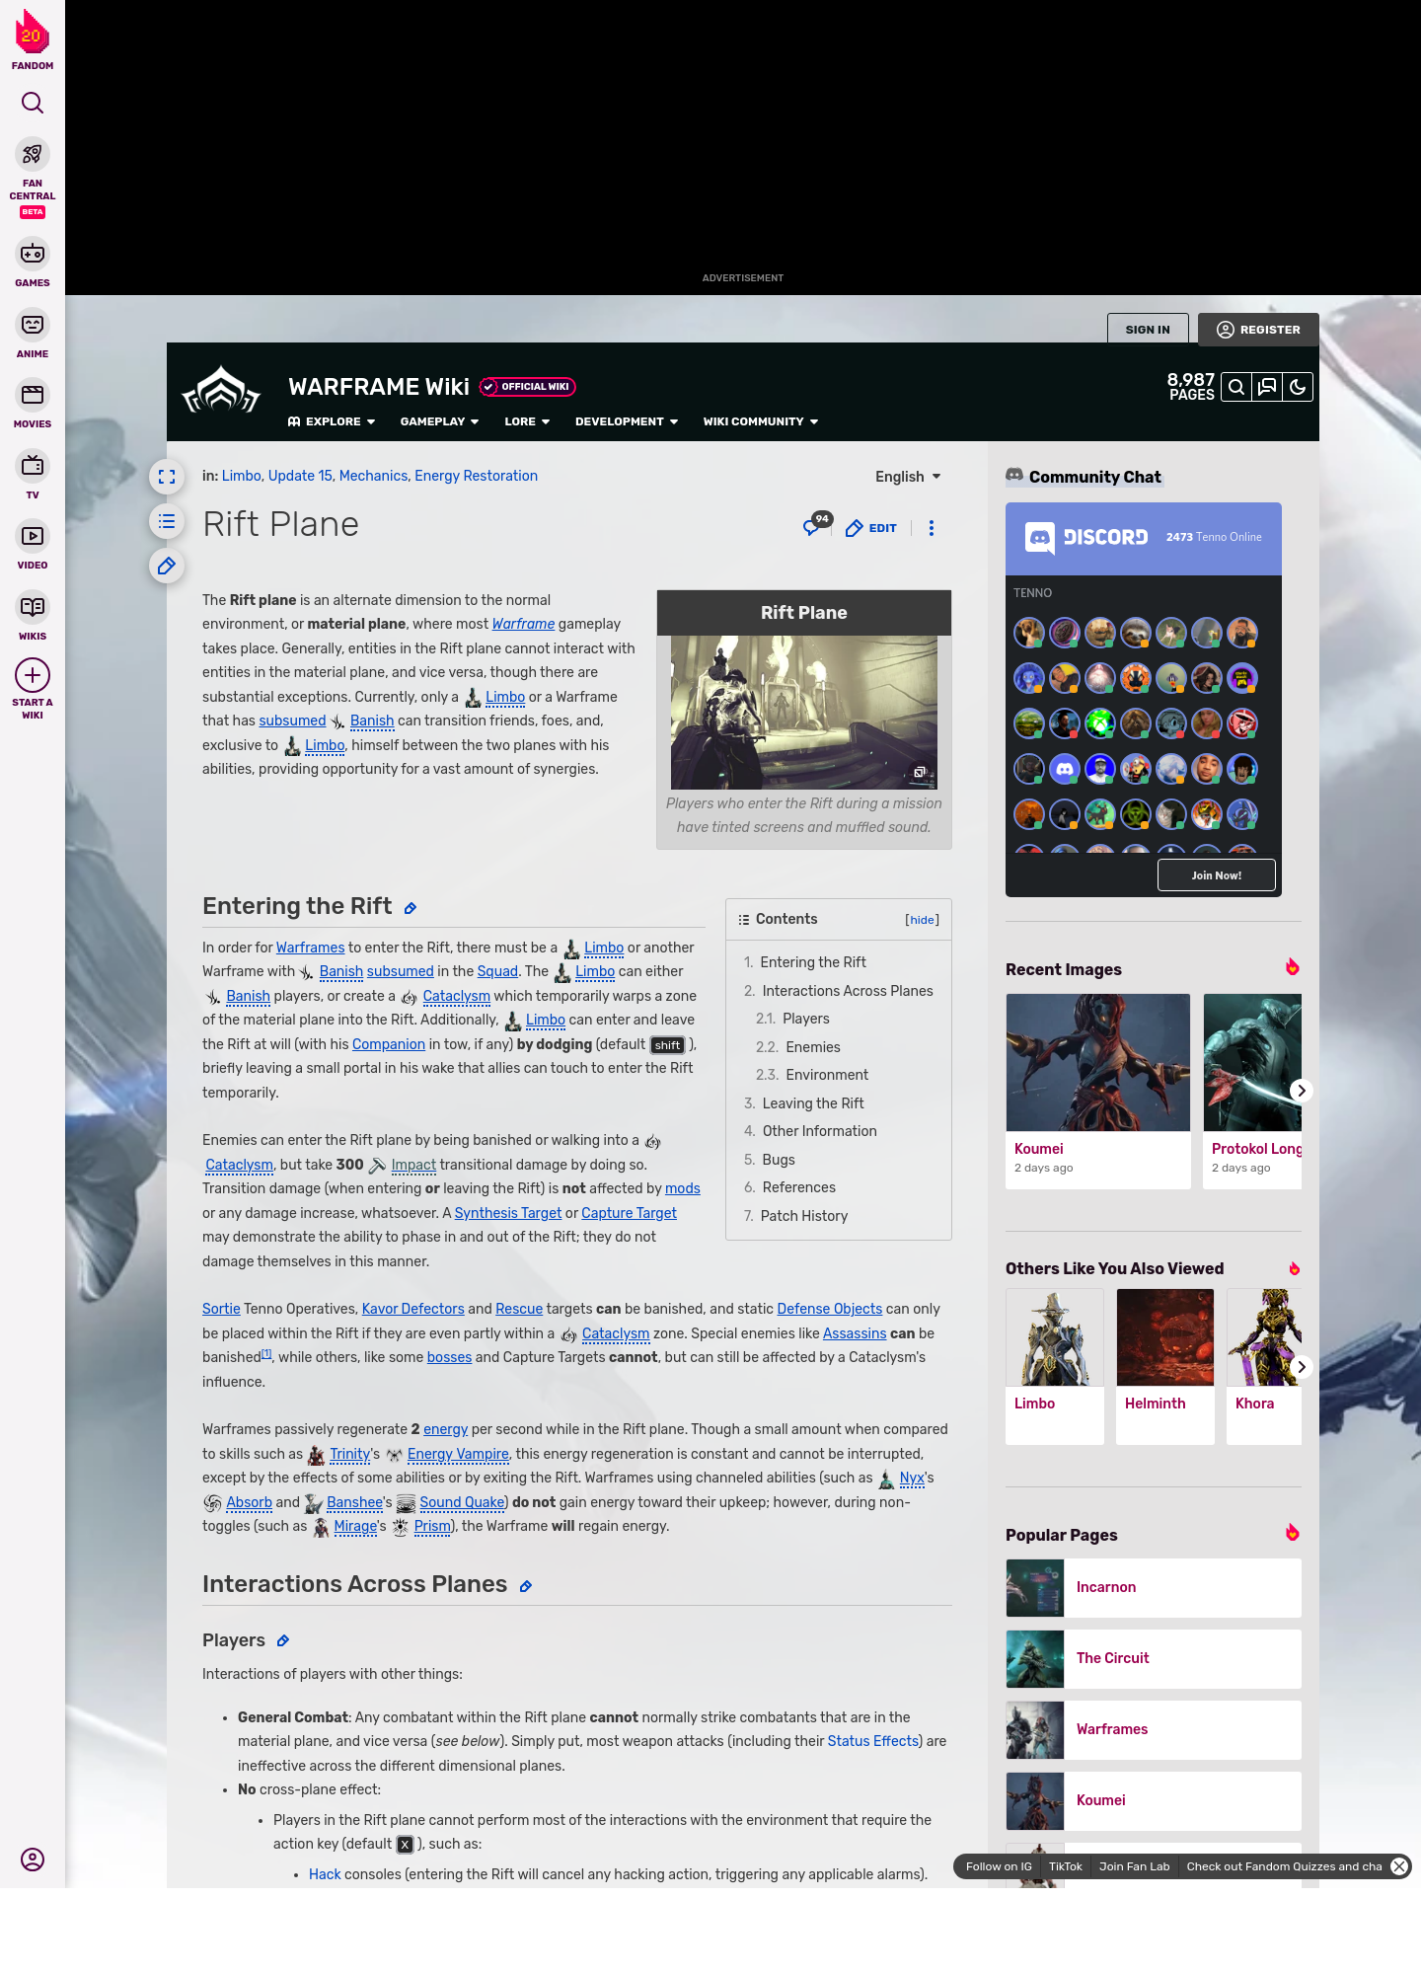Open the Warframes popular page
Screen dimensions: 1421x1974
pyautogui.click(x=1154, y=1730)
